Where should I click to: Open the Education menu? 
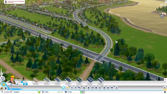(x=104, y=87)
